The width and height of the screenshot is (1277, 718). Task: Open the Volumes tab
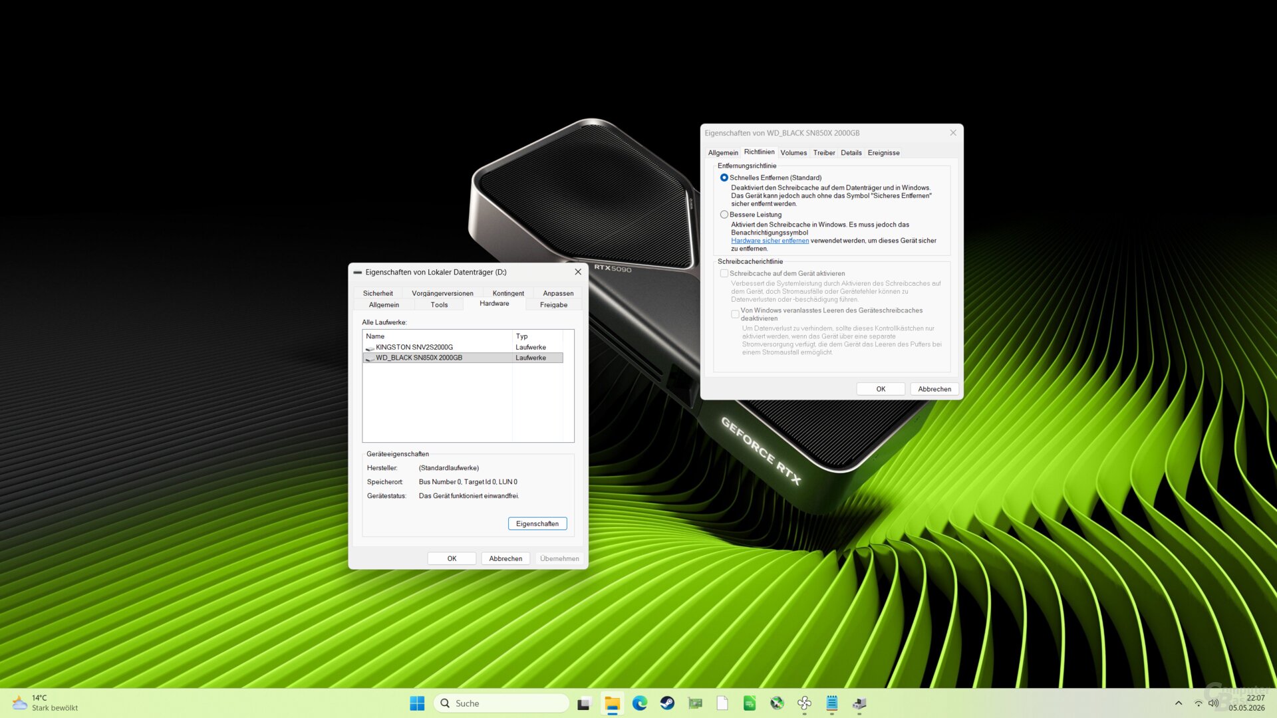793,153
